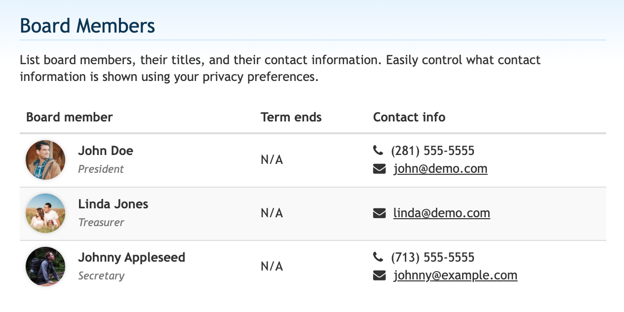Image resolution: width=624 pixels, height=312 pixels.
Task: Open the linda@demo.com email link
Action: (442, 213)
